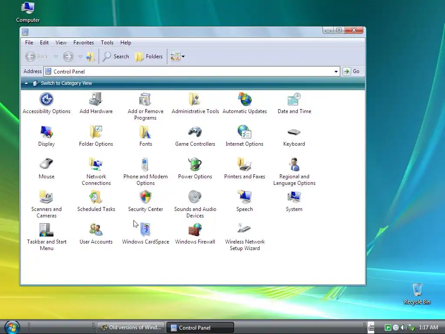The width and height of the screenshot is (445, 334).
Task: Click the volume tray icon
Action: pos(403,327)
